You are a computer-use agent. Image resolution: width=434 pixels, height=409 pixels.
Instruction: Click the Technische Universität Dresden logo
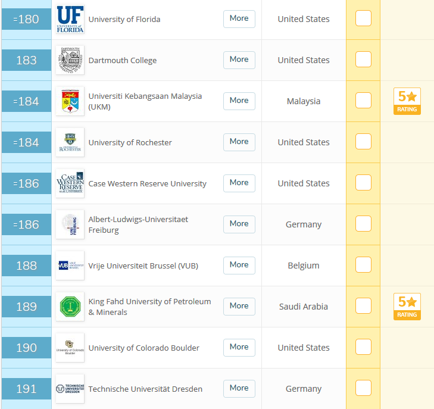click(70, 389)
